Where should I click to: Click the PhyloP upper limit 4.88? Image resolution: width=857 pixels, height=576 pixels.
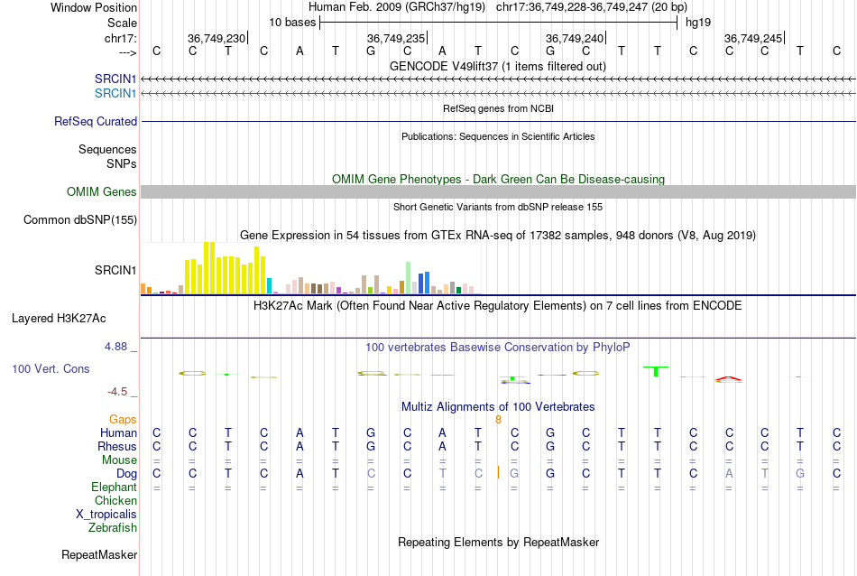tap(115, 347)
